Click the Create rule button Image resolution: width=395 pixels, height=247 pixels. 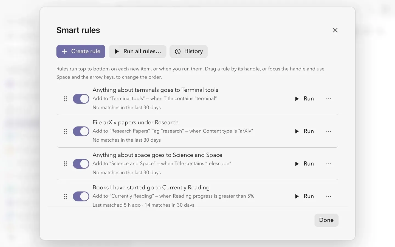[x=81, y=51]
